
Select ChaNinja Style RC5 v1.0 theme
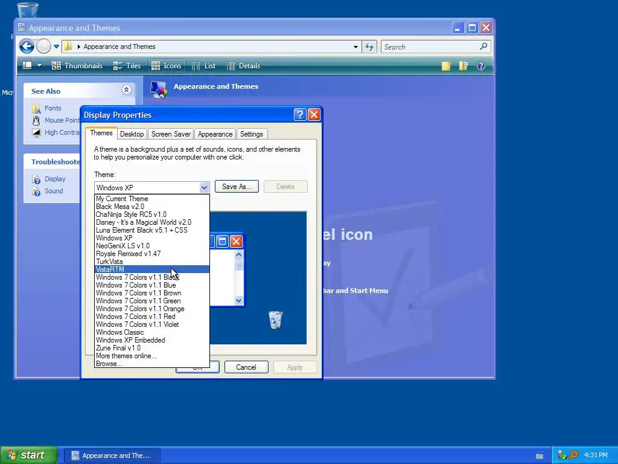pos(152,214)
